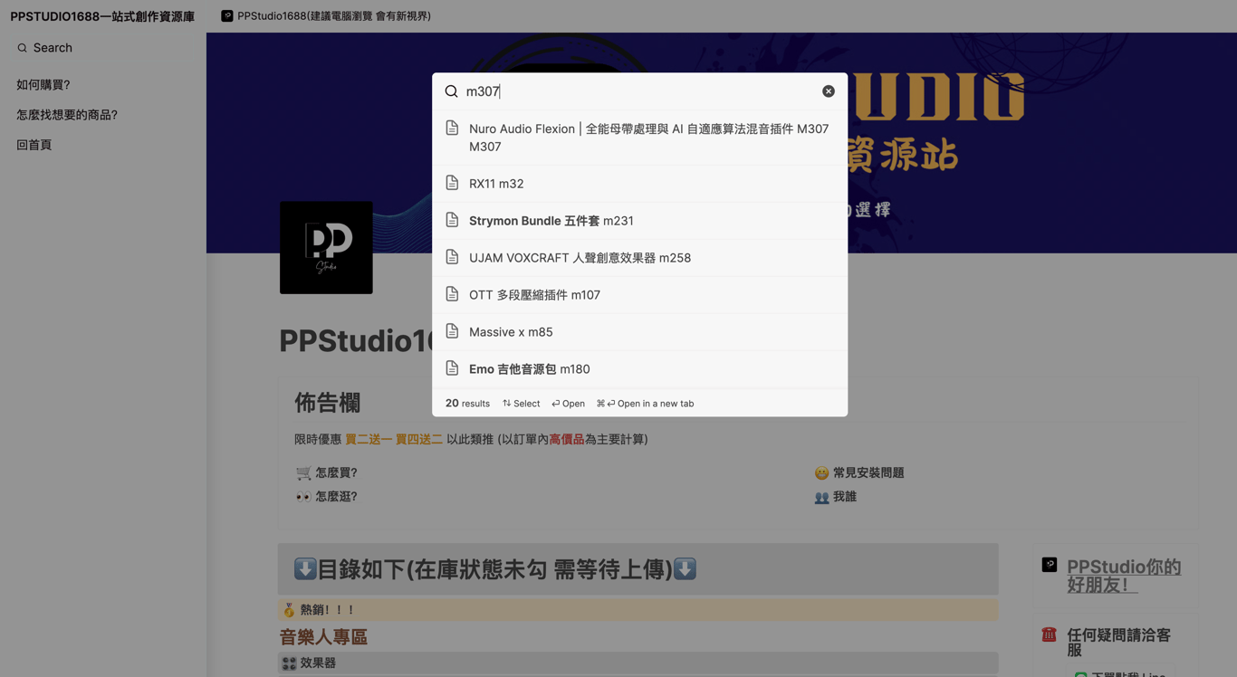
Task: Click the magnifier icon in the search dialog
Action: 451,91
